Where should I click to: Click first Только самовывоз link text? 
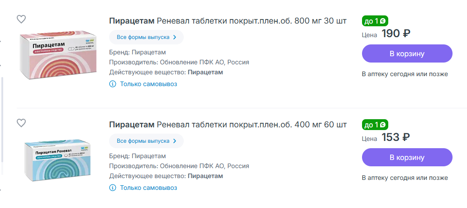click(148, 84)
